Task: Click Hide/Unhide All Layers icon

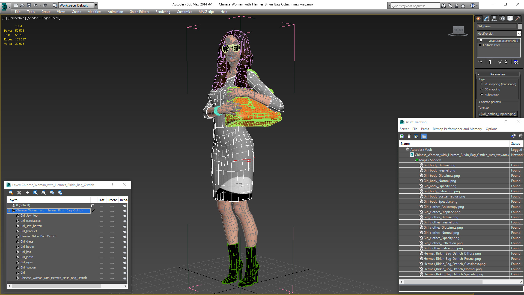Action: click(52, 193)
